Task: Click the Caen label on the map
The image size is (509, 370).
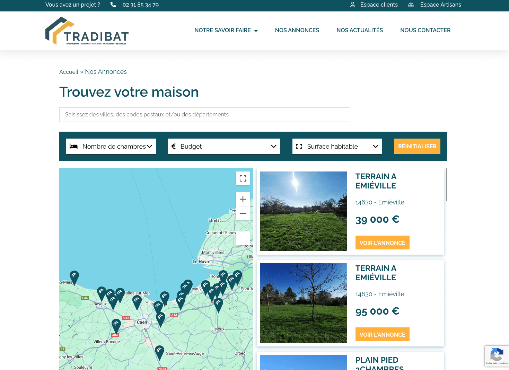Action: pos(142,322)
